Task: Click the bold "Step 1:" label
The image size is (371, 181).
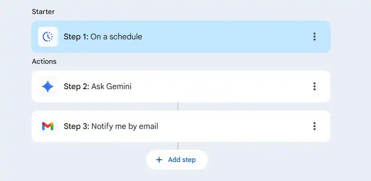Action: point(76,37)
